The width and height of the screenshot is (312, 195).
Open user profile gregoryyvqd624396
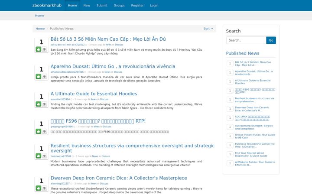pos(62,127)
